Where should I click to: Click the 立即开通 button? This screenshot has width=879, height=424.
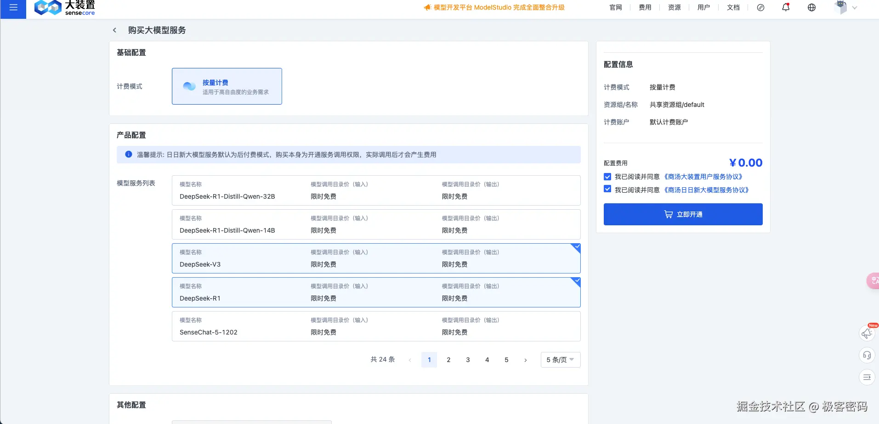683,214
